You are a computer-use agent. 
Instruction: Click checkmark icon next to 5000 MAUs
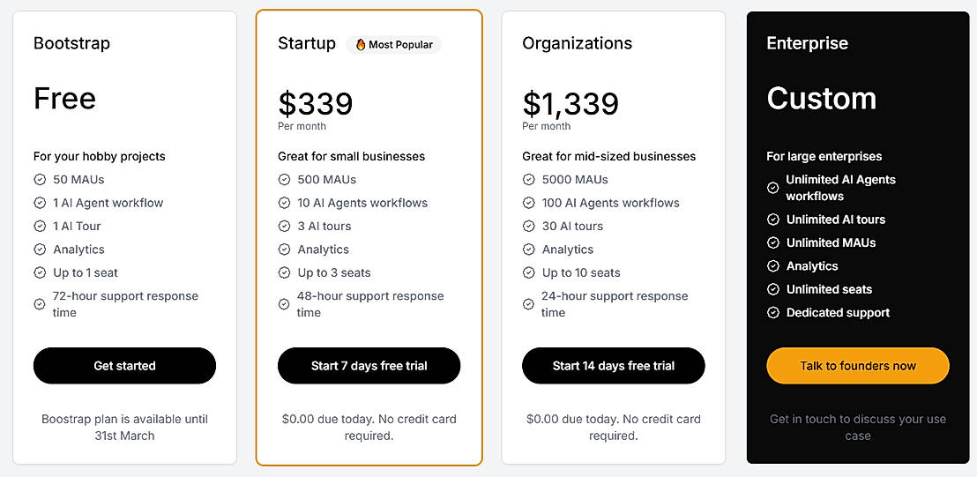528,180
